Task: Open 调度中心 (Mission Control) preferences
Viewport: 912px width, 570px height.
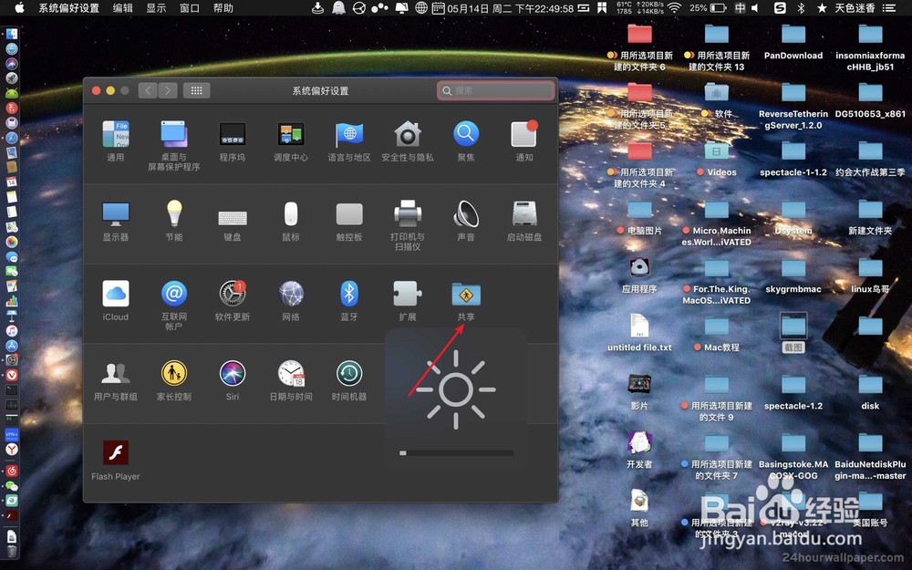Action: pyautogui.click(x=290, y=134)
